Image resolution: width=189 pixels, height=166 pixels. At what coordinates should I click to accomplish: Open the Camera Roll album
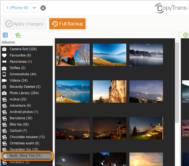pyautogui.click(x=23, y=49)
